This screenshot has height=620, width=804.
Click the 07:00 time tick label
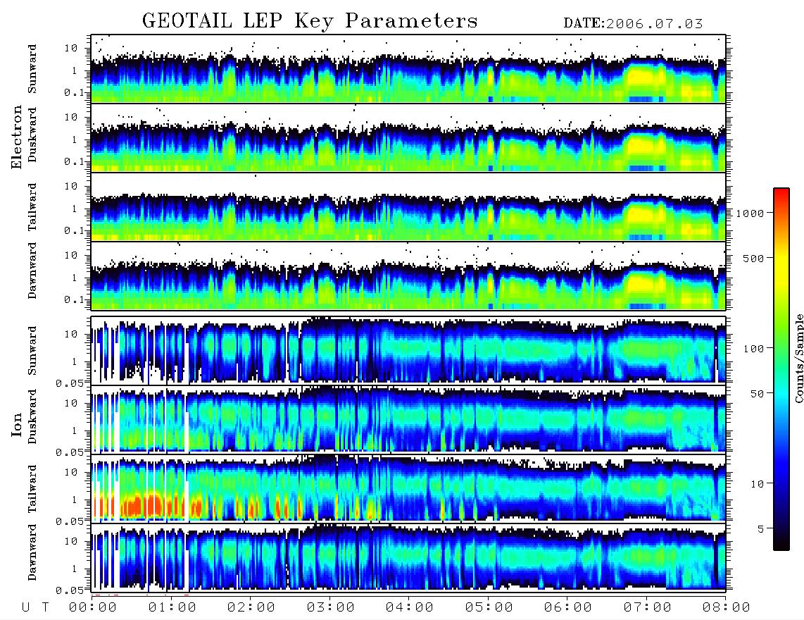point(648,607)
